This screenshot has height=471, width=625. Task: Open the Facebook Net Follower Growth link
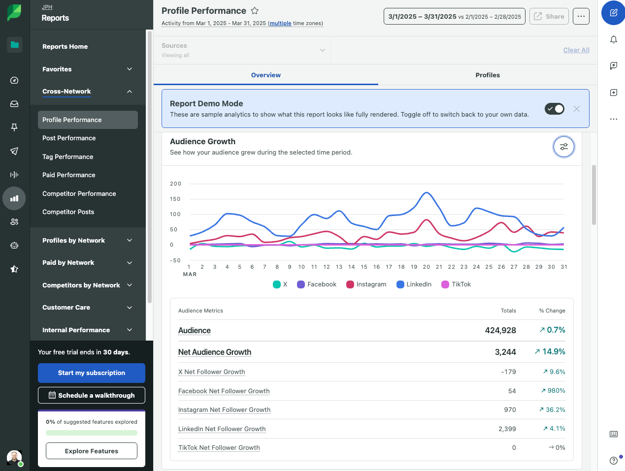pyautogui.click(x=224, y=391)
